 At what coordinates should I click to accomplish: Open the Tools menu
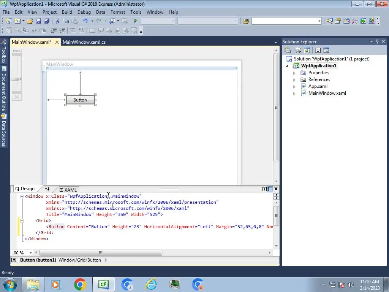136,12
